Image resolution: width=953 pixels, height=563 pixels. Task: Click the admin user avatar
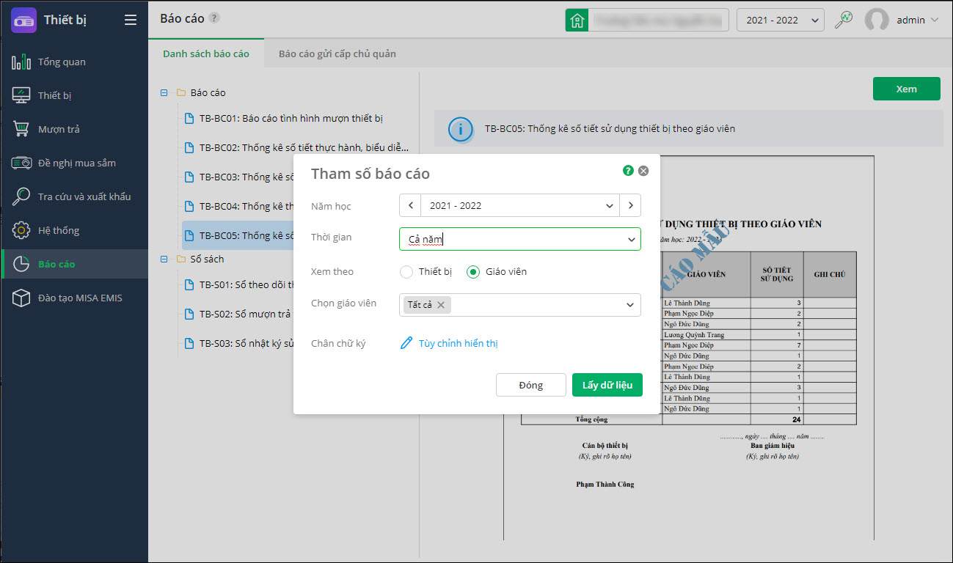click(877, 20)
